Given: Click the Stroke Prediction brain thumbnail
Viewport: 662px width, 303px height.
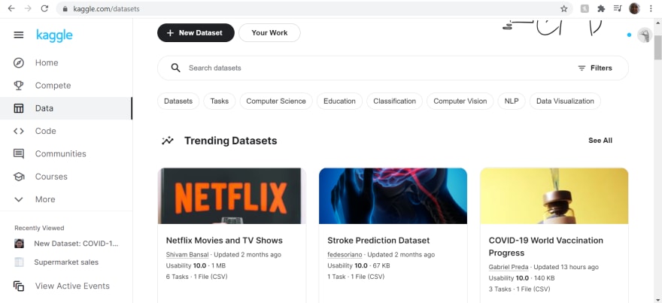Looking at the screenshot, I should 393,195.
